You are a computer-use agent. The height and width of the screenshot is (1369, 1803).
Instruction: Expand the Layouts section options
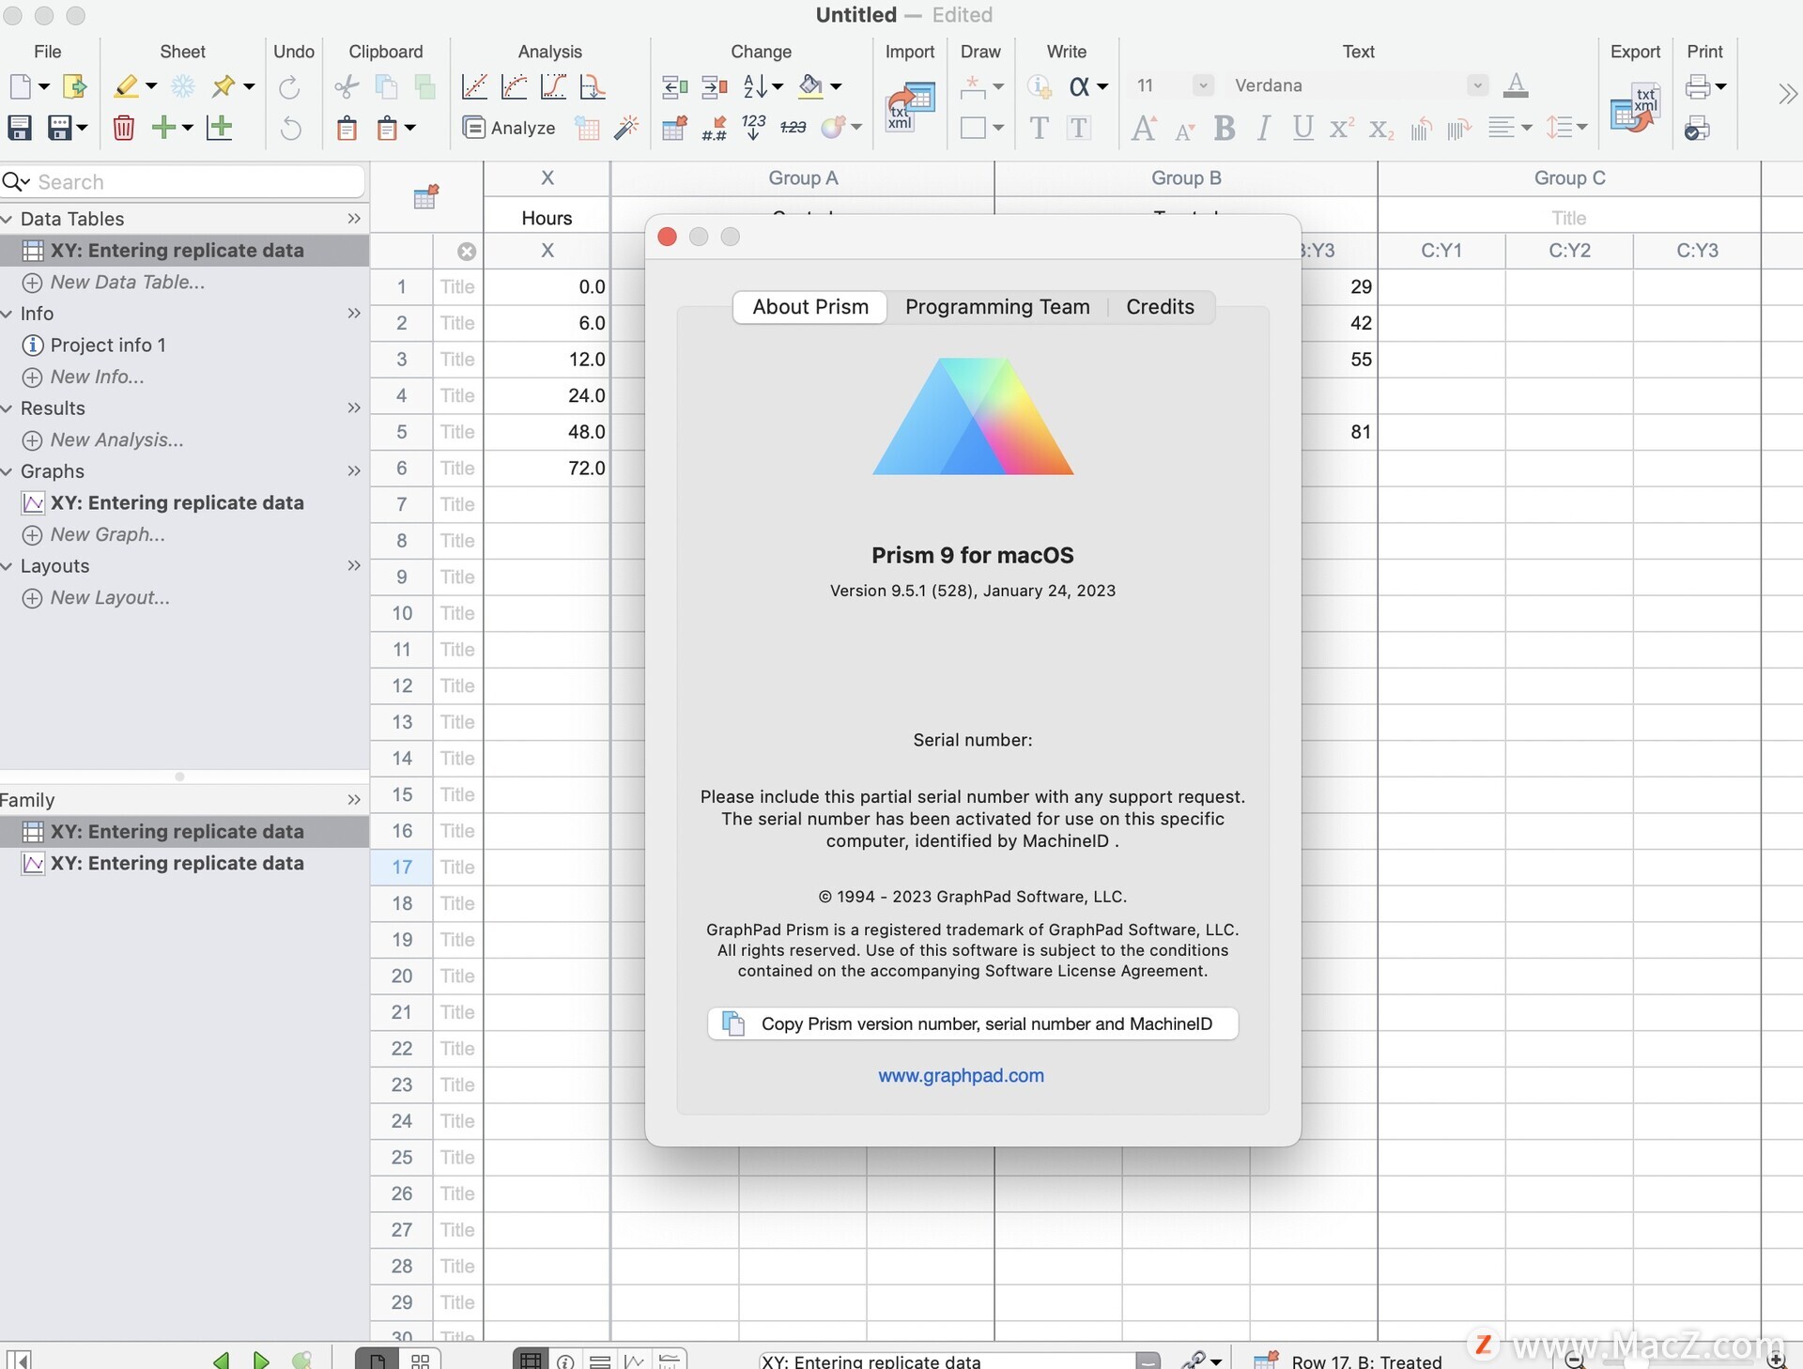tap(354, 565)
